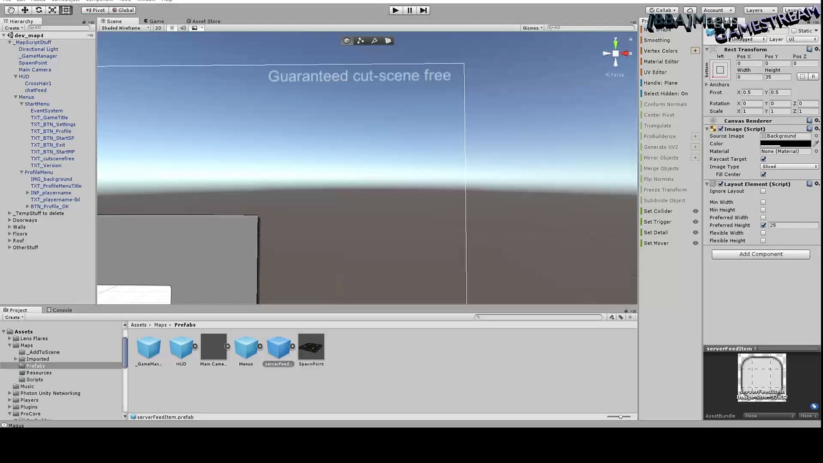Toggle the Raycast Target checkbox
Viewport: 823px width, 463px height.
(x=763, y=159)
